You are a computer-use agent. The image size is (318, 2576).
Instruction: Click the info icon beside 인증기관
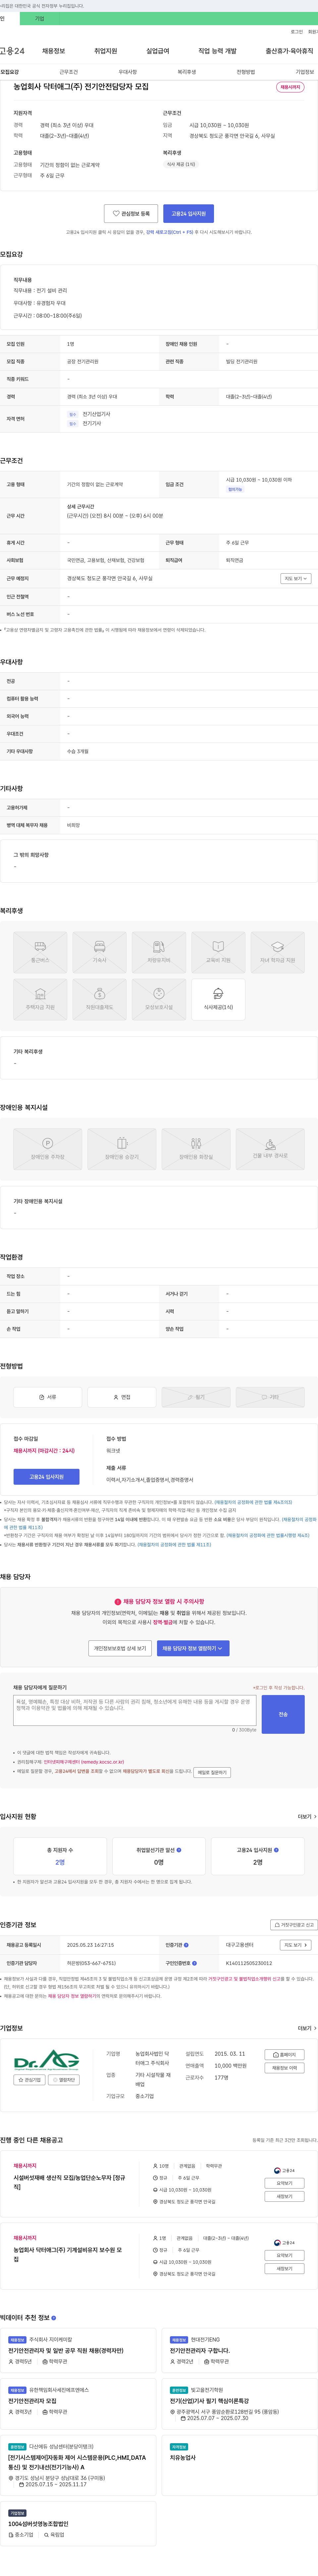click(186, 1945)
